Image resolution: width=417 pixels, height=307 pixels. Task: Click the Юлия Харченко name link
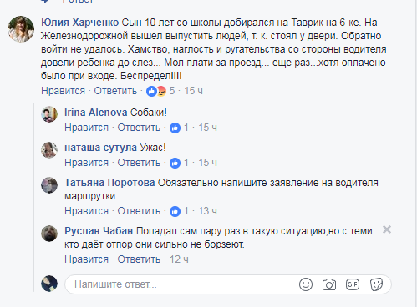[80, 23]
